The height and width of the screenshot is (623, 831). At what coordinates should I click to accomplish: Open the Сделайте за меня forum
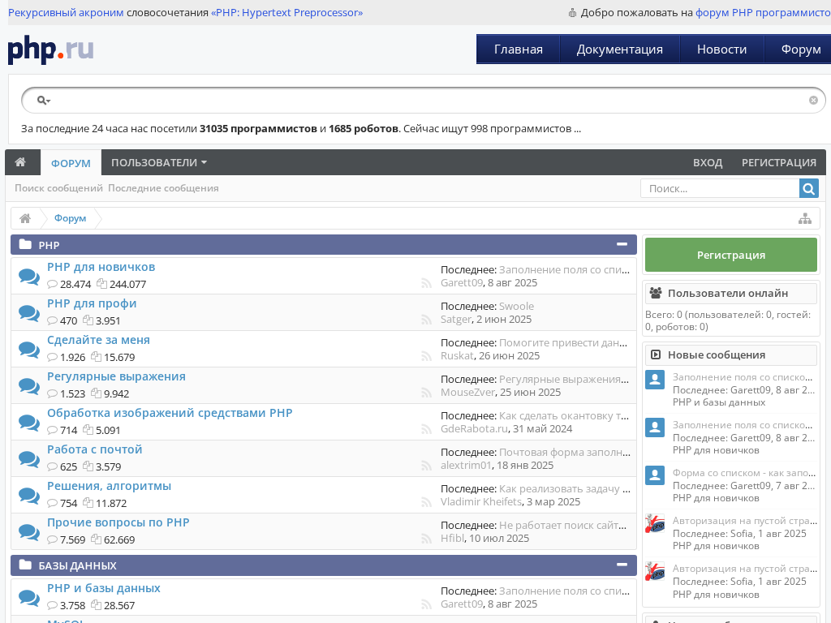[x=98, y=340]
